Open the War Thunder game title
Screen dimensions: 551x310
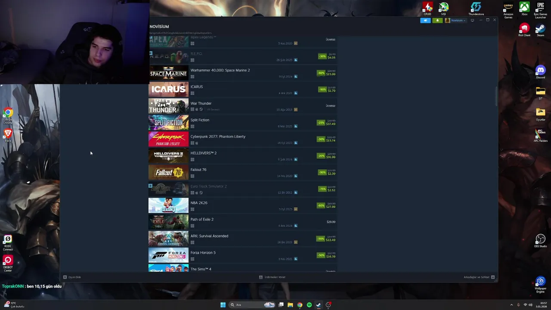coord(201,103)
